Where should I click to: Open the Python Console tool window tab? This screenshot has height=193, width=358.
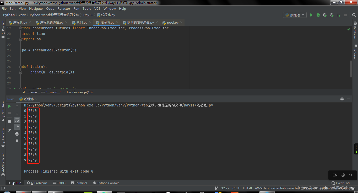(106, 183)
